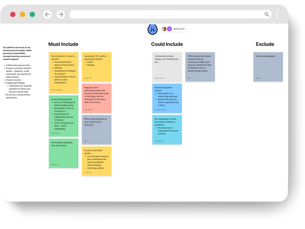
Task: Click the "Sandy wins!" comment label
Action: [x=179, y=29]
